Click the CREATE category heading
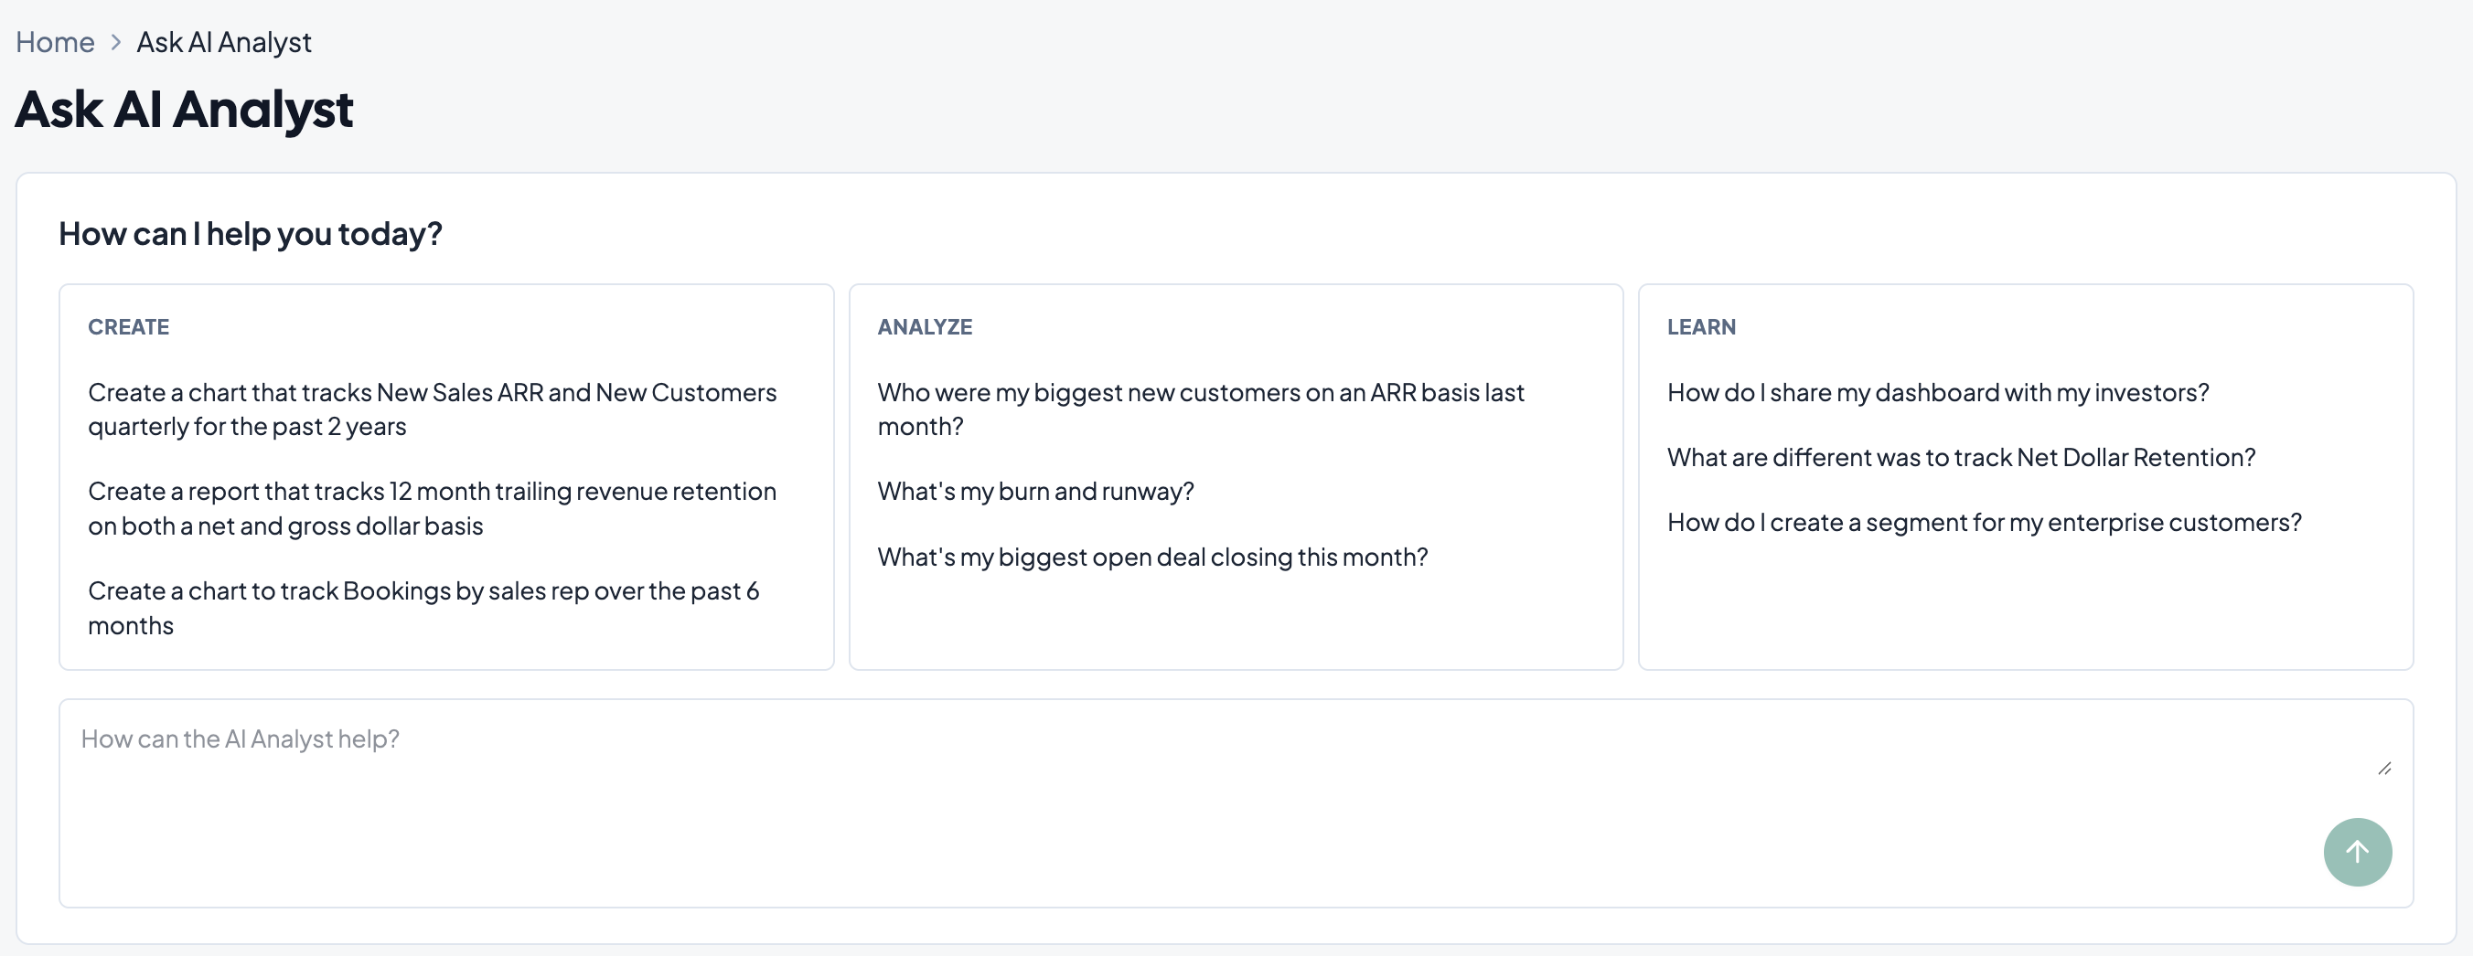2473x956 pixels. pos(129,327)
